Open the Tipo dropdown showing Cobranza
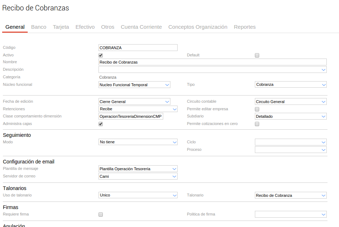The height and width of the screenshot is (227, 339). pos(290,85)
